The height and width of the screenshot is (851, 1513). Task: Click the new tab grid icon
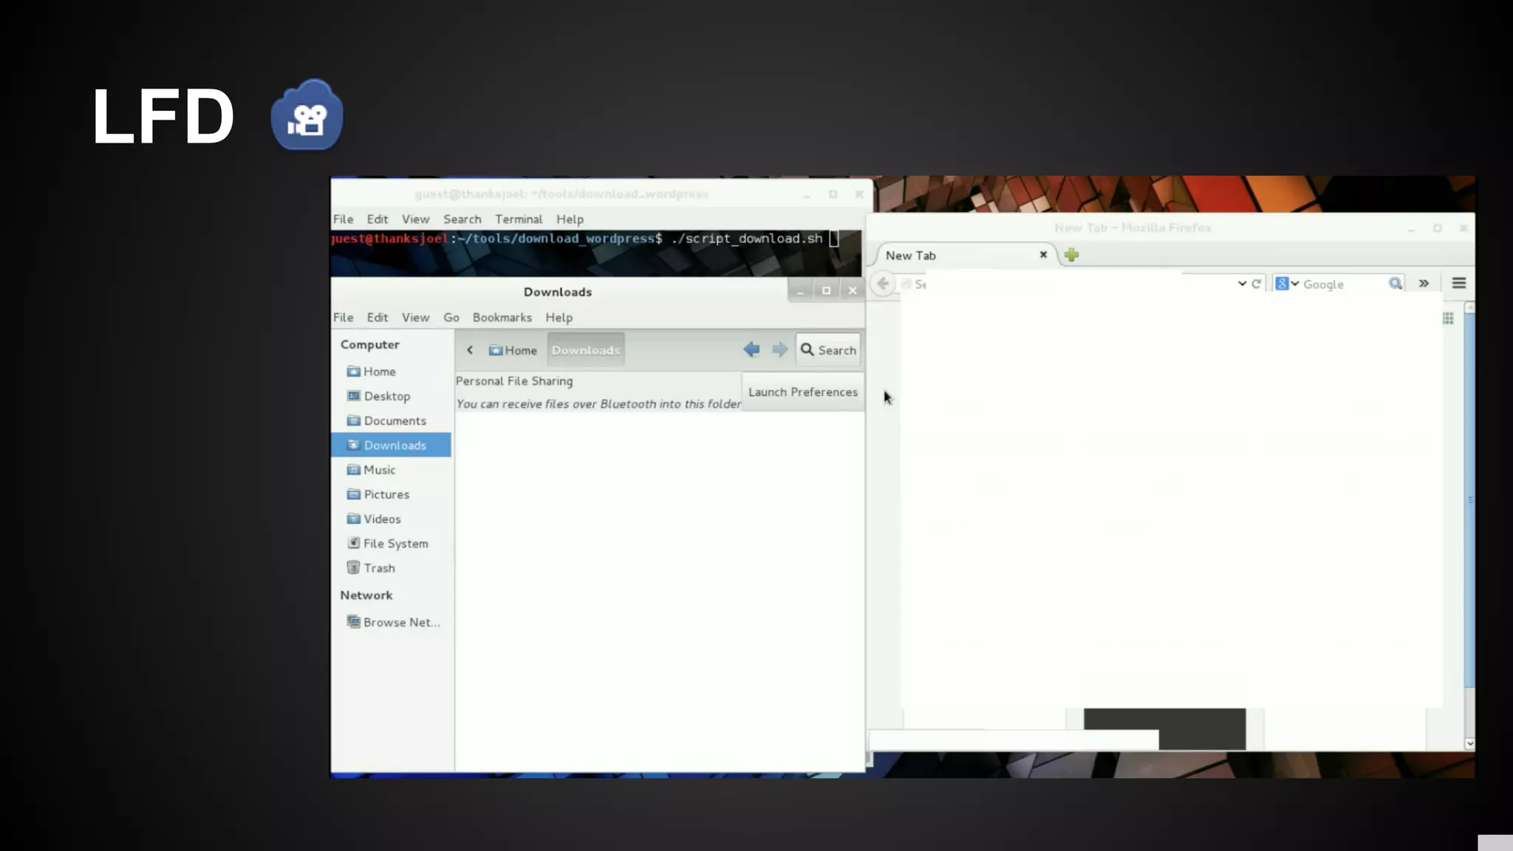(1448, 318)
